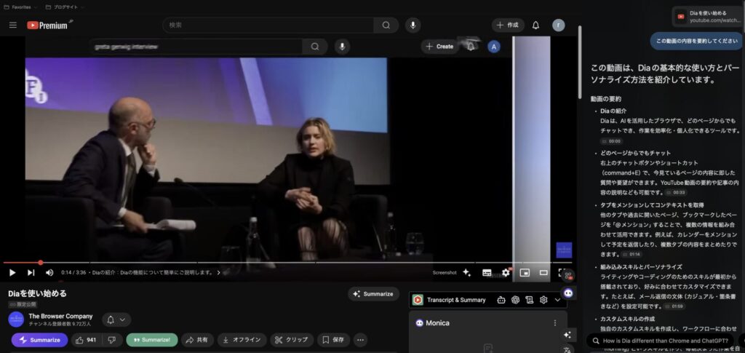Click the この動画の内容を要約してください chat message

696,41
